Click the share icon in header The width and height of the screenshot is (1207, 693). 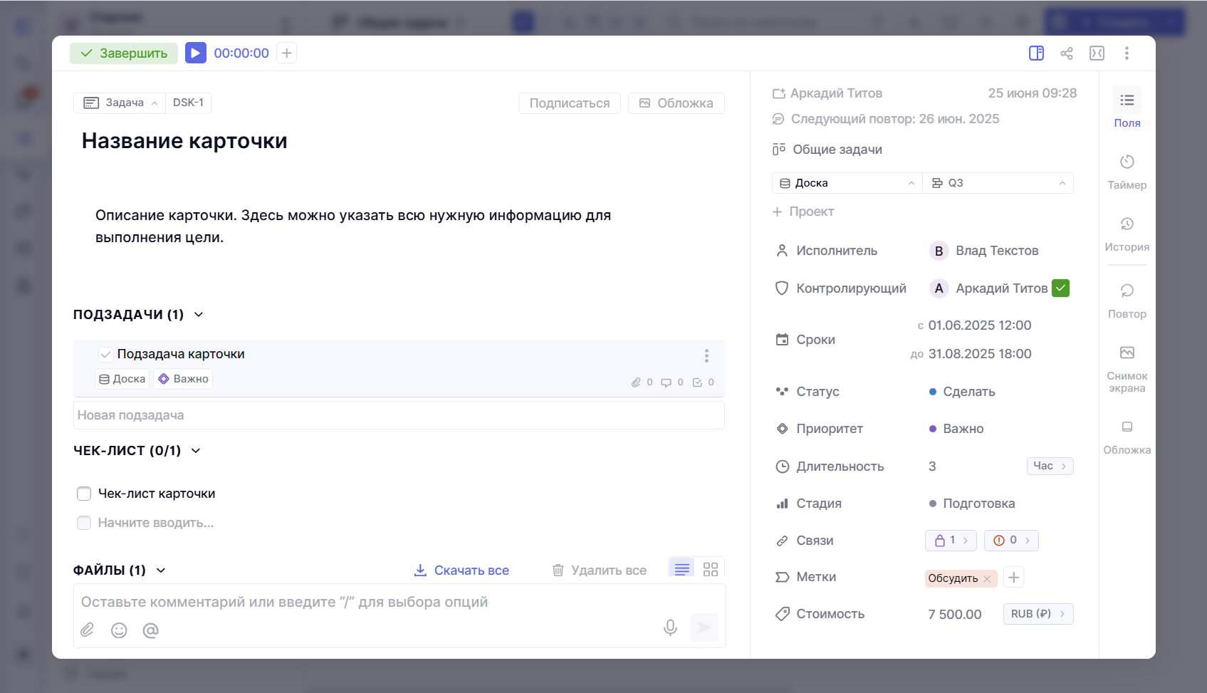(x=1066, y=53)
